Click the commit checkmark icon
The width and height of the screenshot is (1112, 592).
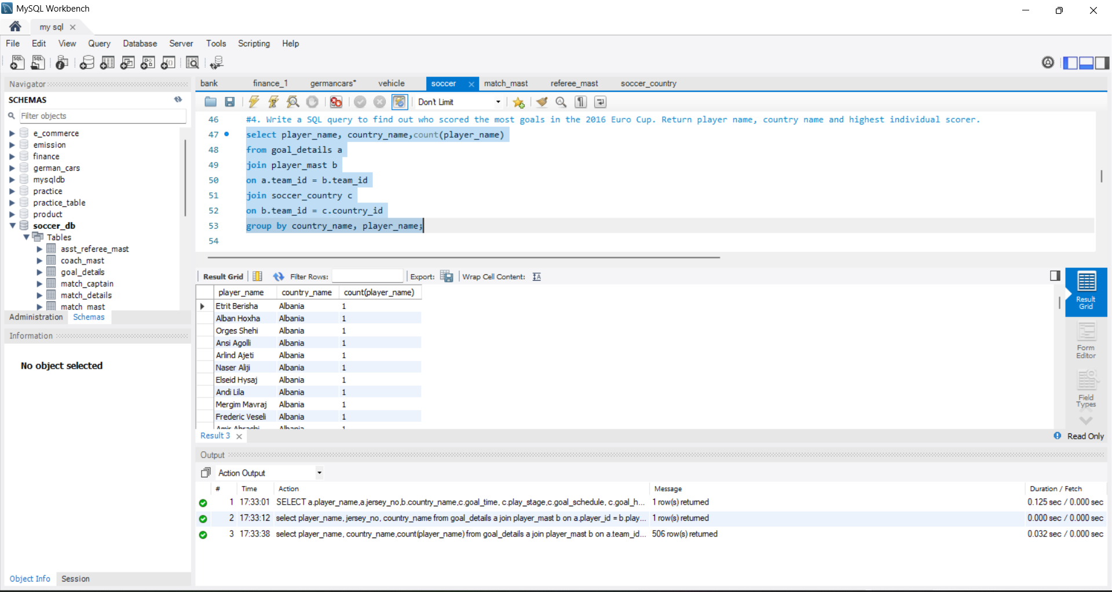click(360, 102)
